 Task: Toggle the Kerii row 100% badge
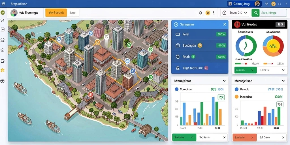click(x=221, y=34)
